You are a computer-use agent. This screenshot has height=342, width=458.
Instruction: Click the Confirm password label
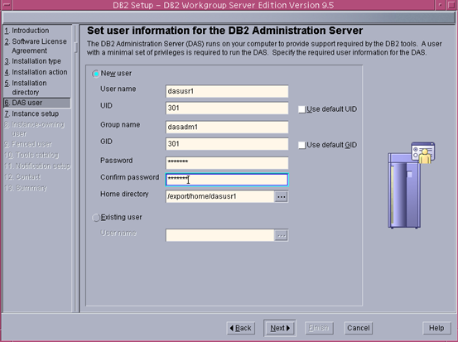point(130,177)
